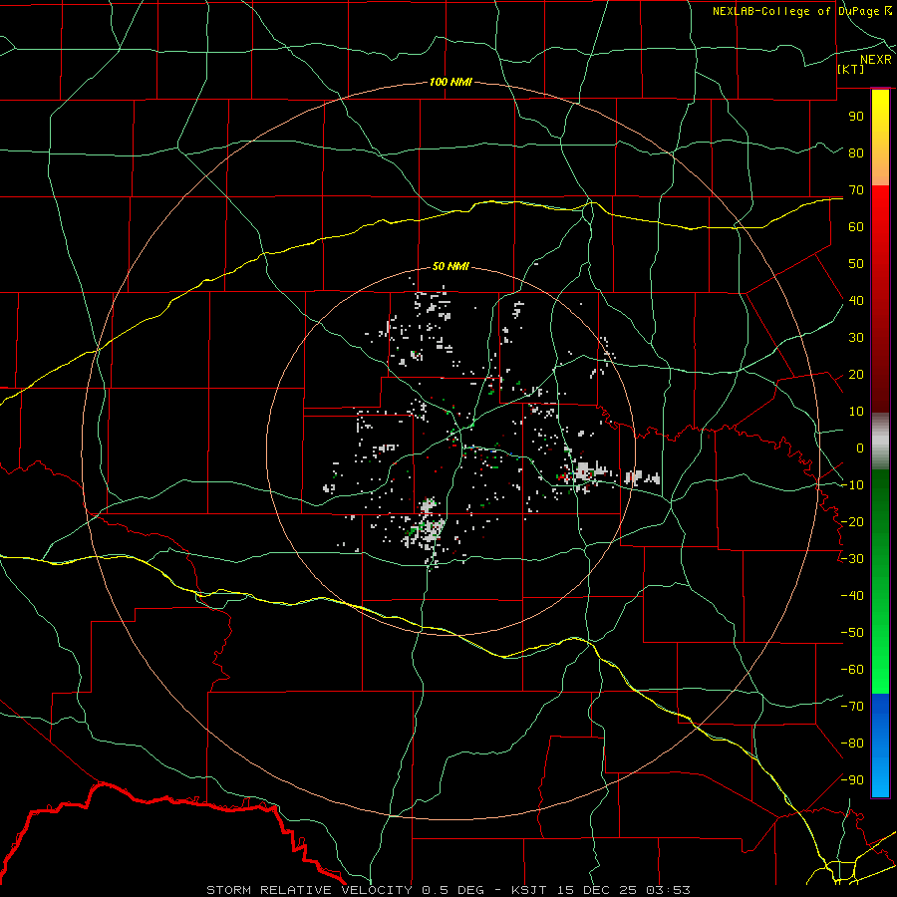Click the "-40" value on the velocity scale
Viewport: 897px width, 897px height.
(x=852, y=596)
